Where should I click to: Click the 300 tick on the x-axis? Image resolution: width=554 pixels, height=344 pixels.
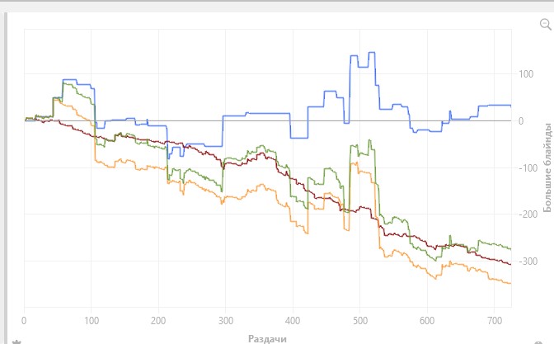(225, 321)
